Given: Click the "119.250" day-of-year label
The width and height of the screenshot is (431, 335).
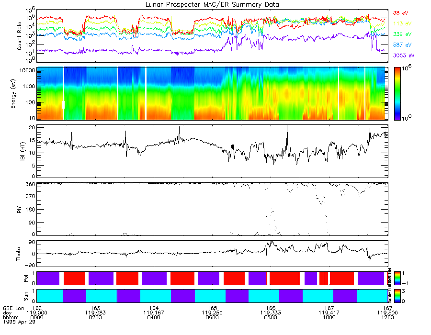Looking at the screenshot, I should (212, 313).
